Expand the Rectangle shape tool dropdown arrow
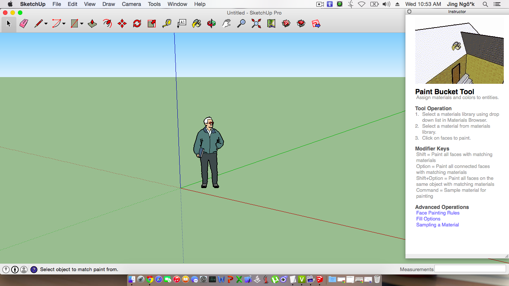The image size is (509, 286). tap(82, 24)
